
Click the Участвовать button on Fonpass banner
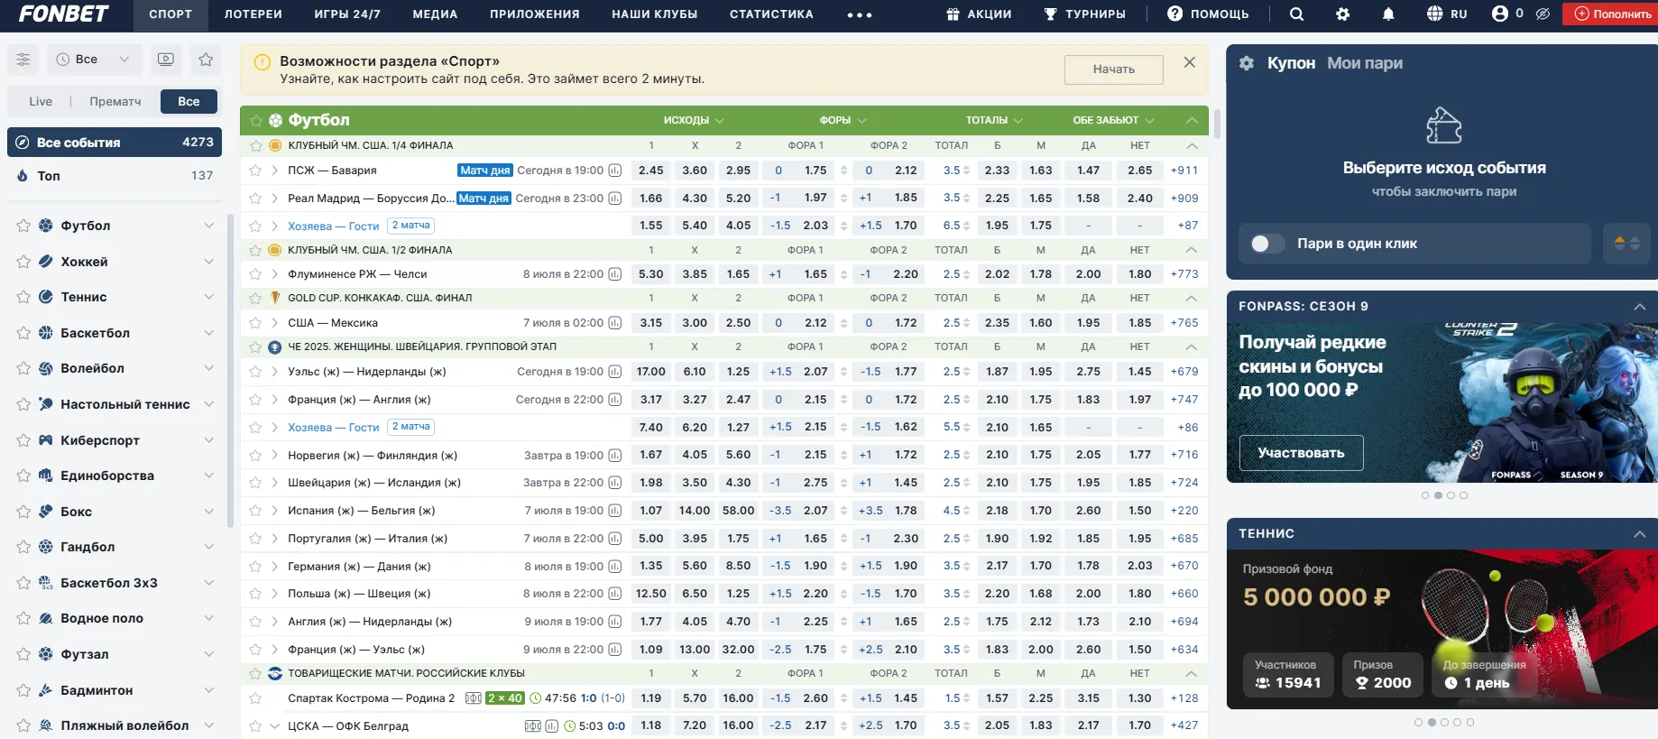1300,453
